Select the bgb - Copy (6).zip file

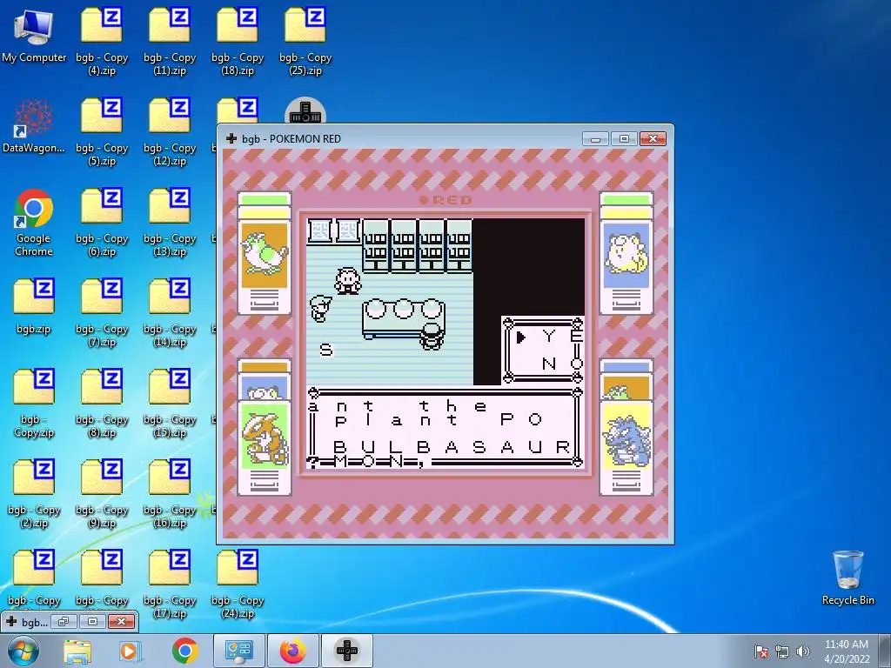102,223
